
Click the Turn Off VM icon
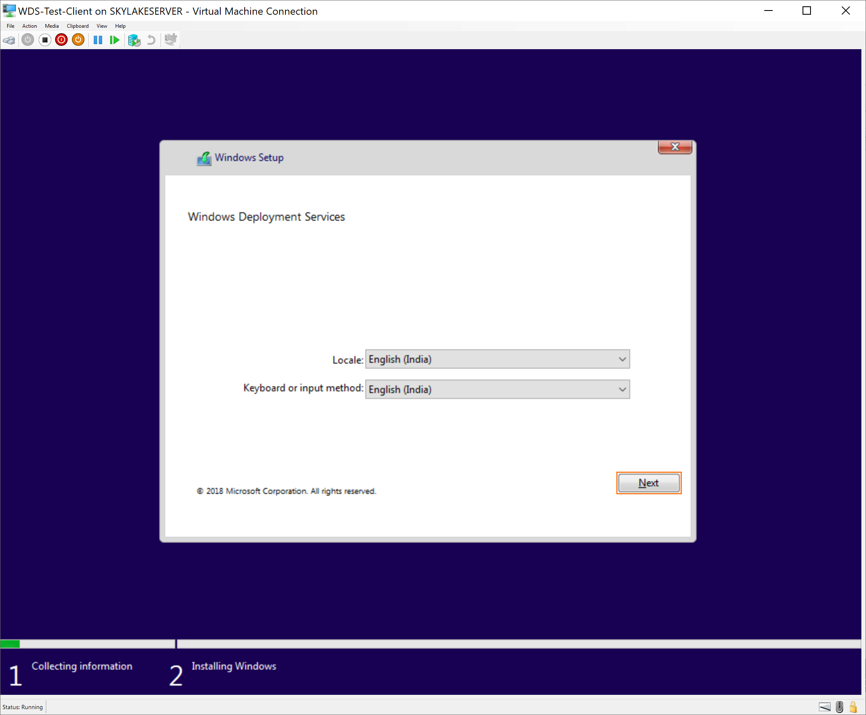click(45, 40)
